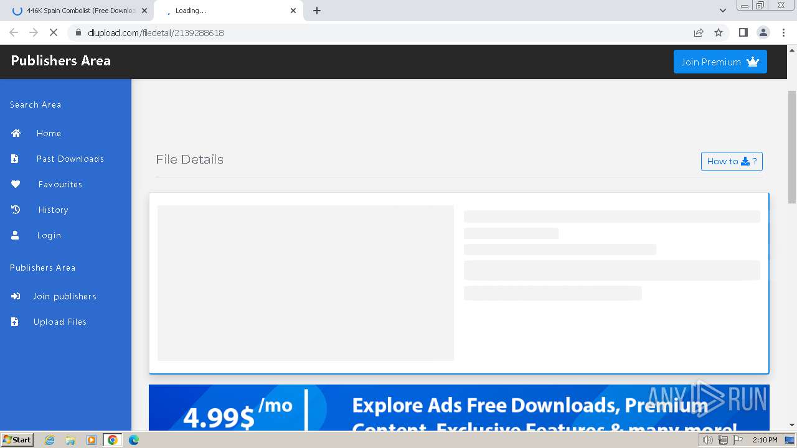Stop loading the page
This screenshot has height=448, width=797.
[x=54, y=32]
